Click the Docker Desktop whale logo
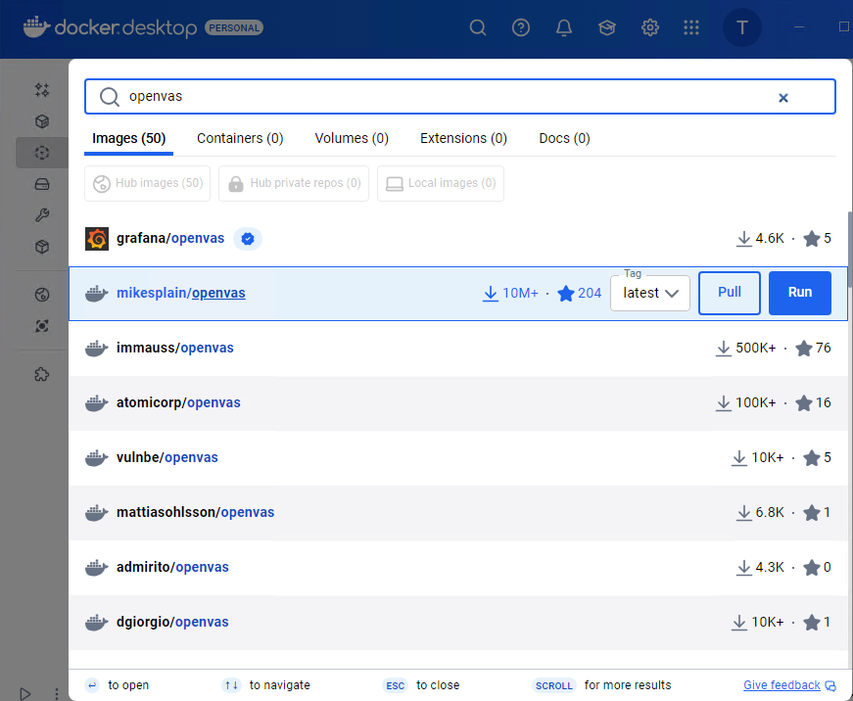This screenshot has height=701, width=853. click(36, 26)
